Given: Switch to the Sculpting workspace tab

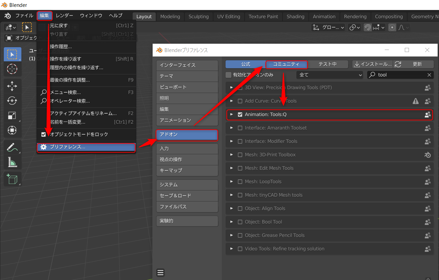Looking at the screenshot, I should pos(199,17).
